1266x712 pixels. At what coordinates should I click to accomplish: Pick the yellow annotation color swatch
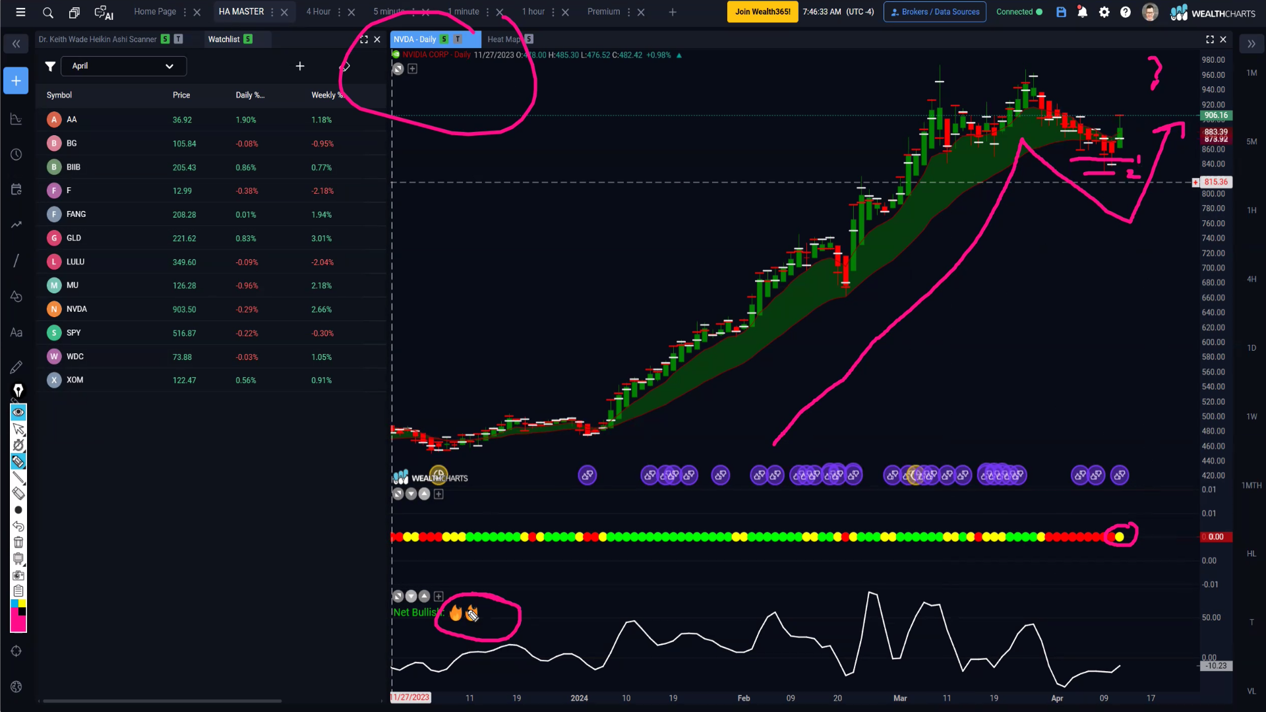point(22,603)
